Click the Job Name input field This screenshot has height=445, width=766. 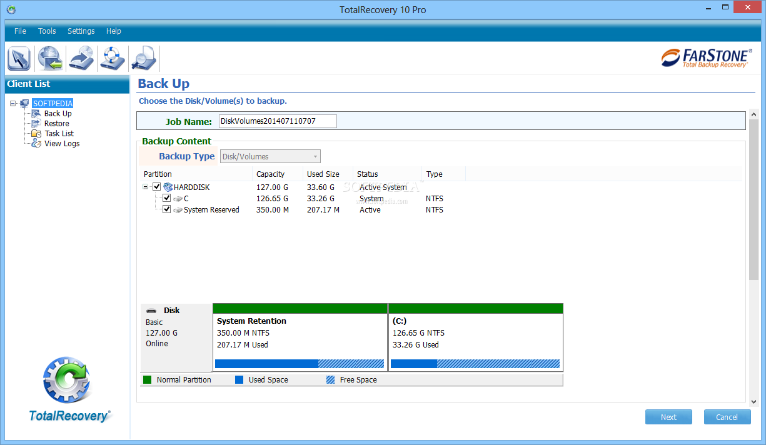tap(277, 121)
